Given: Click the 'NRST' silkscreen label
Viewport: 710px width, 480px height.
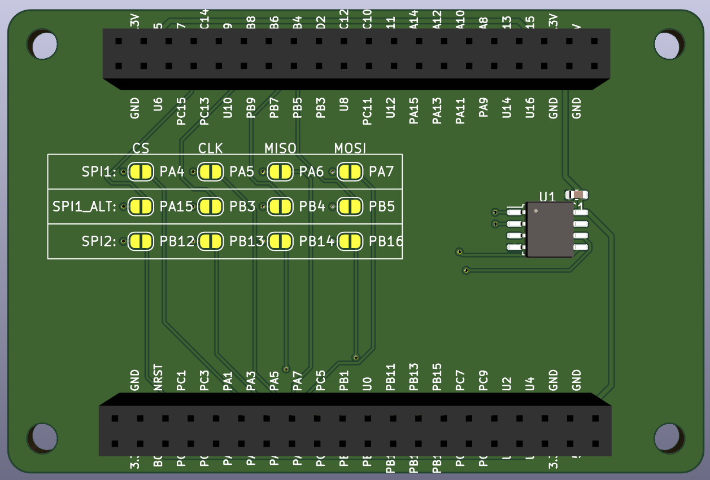Looking at the screenshot, I should [158, 378].
